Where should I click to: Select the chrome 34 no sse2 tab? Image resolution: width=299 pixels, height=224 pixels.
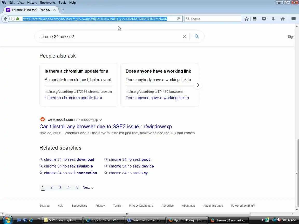pos(31,10)
